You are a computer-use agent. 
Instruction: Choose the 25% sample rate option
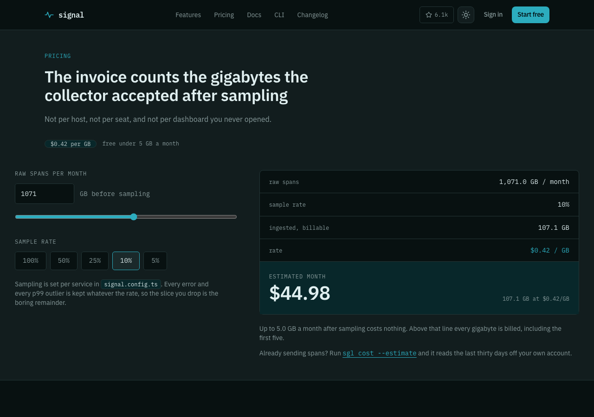tap(95, 261)
